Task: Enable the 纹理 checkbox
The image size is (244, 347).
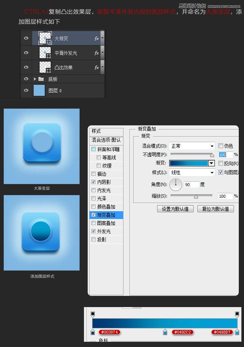Action: tap(98, 166)
